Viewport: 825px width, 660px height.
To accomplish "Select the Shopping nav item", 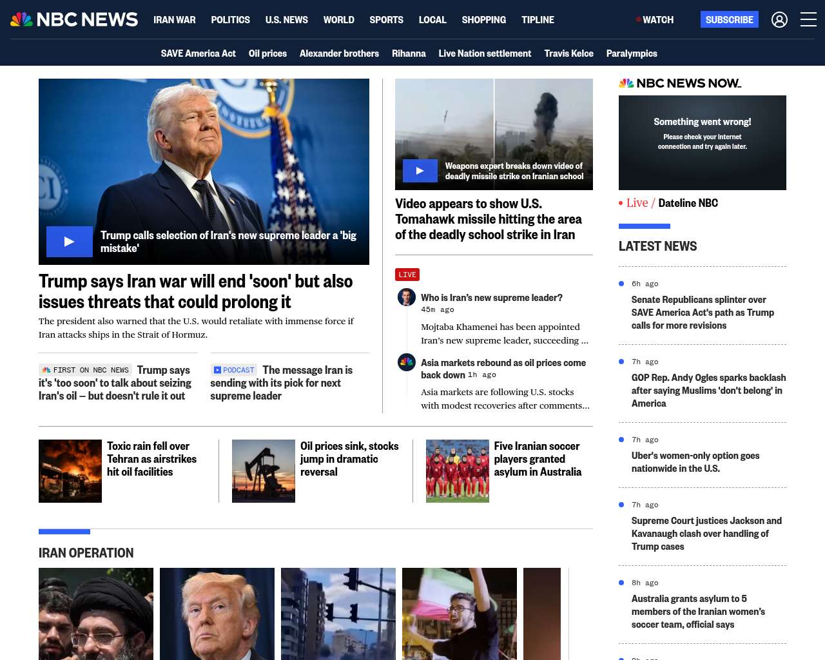I will (x=483, y=20).
